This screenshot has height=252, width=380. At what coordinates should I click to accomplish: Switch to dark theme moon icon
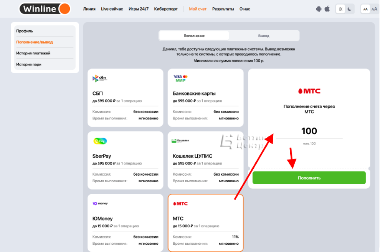tap(349, 9)
